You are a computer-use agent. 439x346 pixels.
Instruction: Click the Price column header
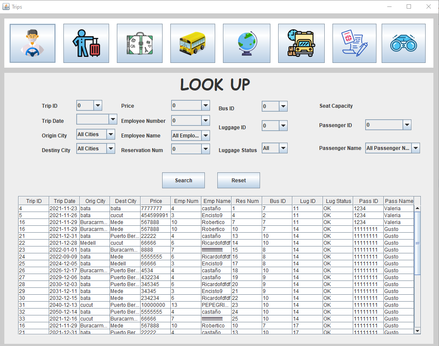(156, 201)
